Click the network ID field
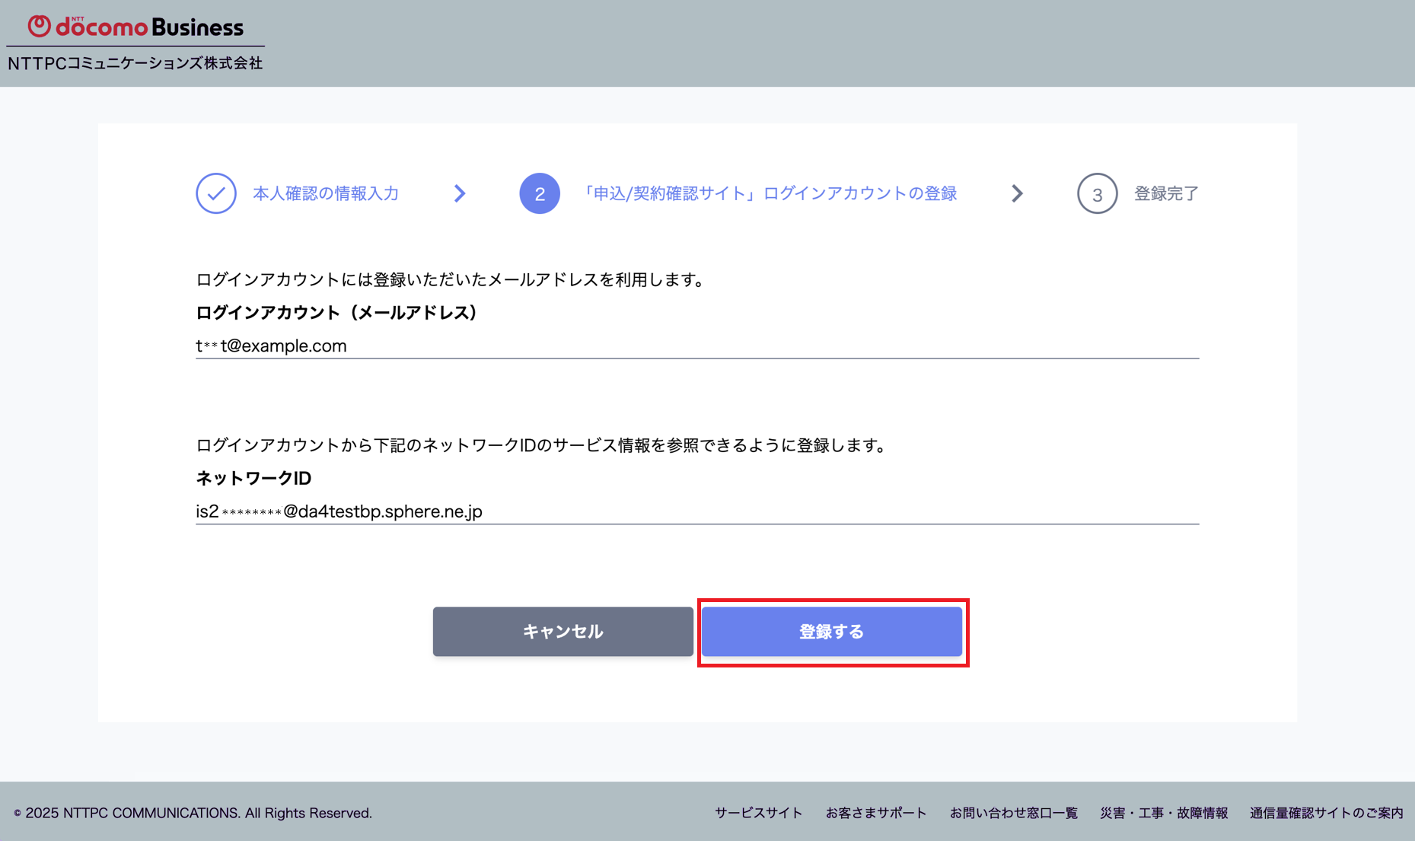This screenshot has width=1415, height=841. pos(697,511)
